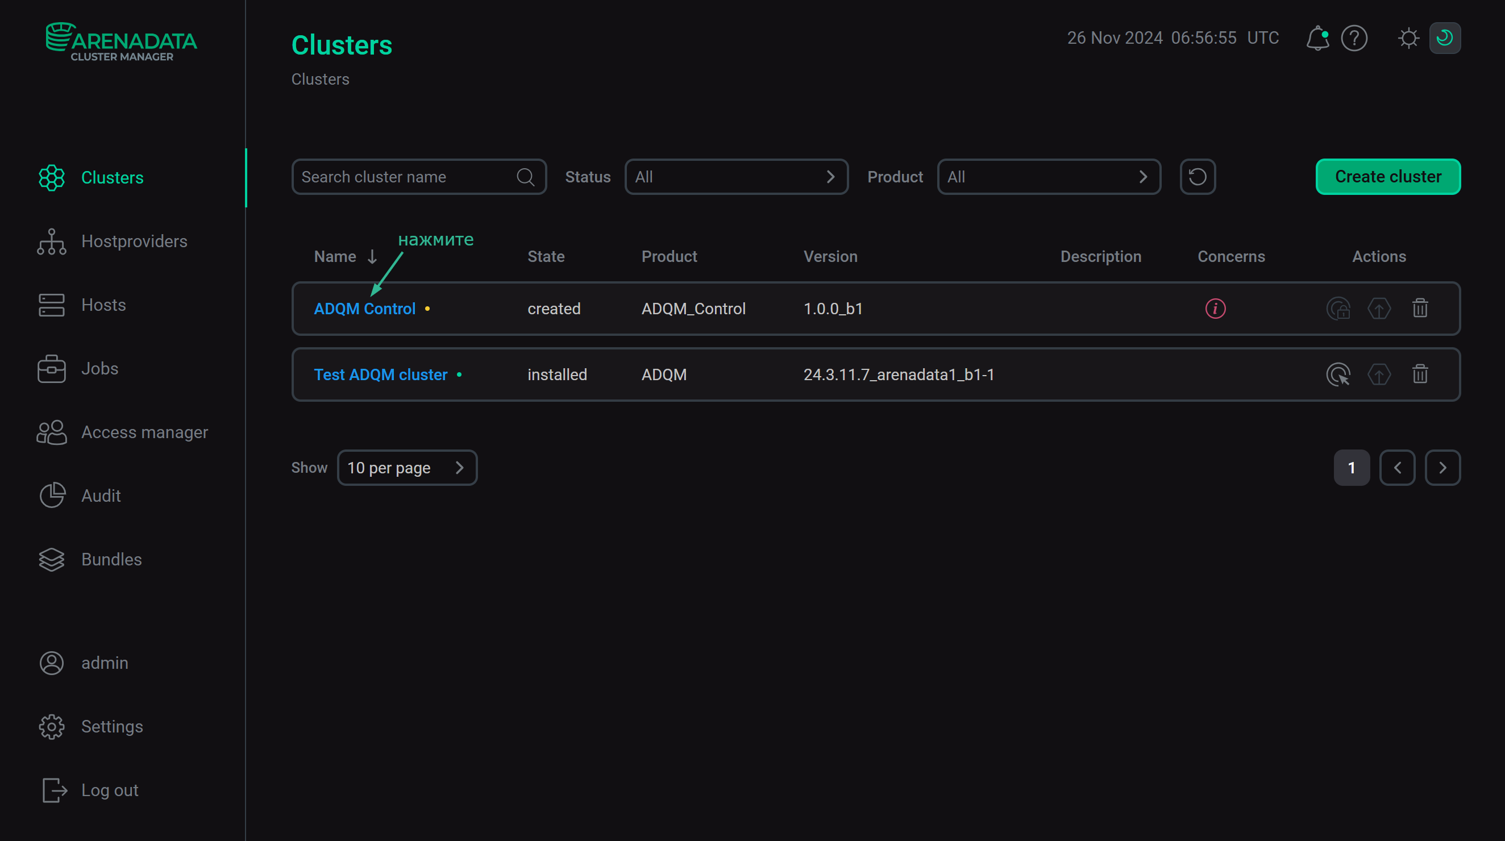Open the ADQM Control cluster link

click(x=364, y=309)
